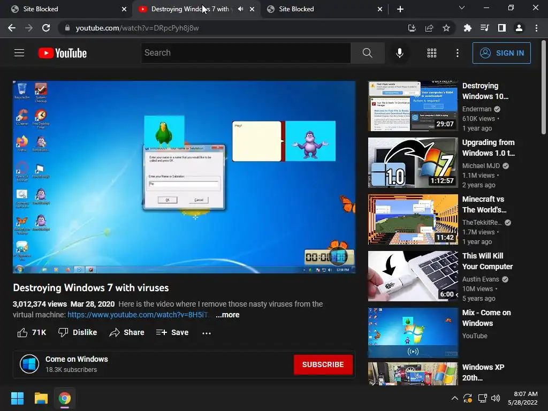Screen dimensions: 548x411
Task: Open volume control in system tray
Action: click(x=496, y=398)
